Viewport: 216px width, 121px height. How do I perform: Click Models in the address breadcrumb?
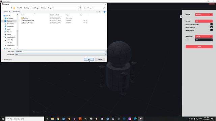[43, 8]
